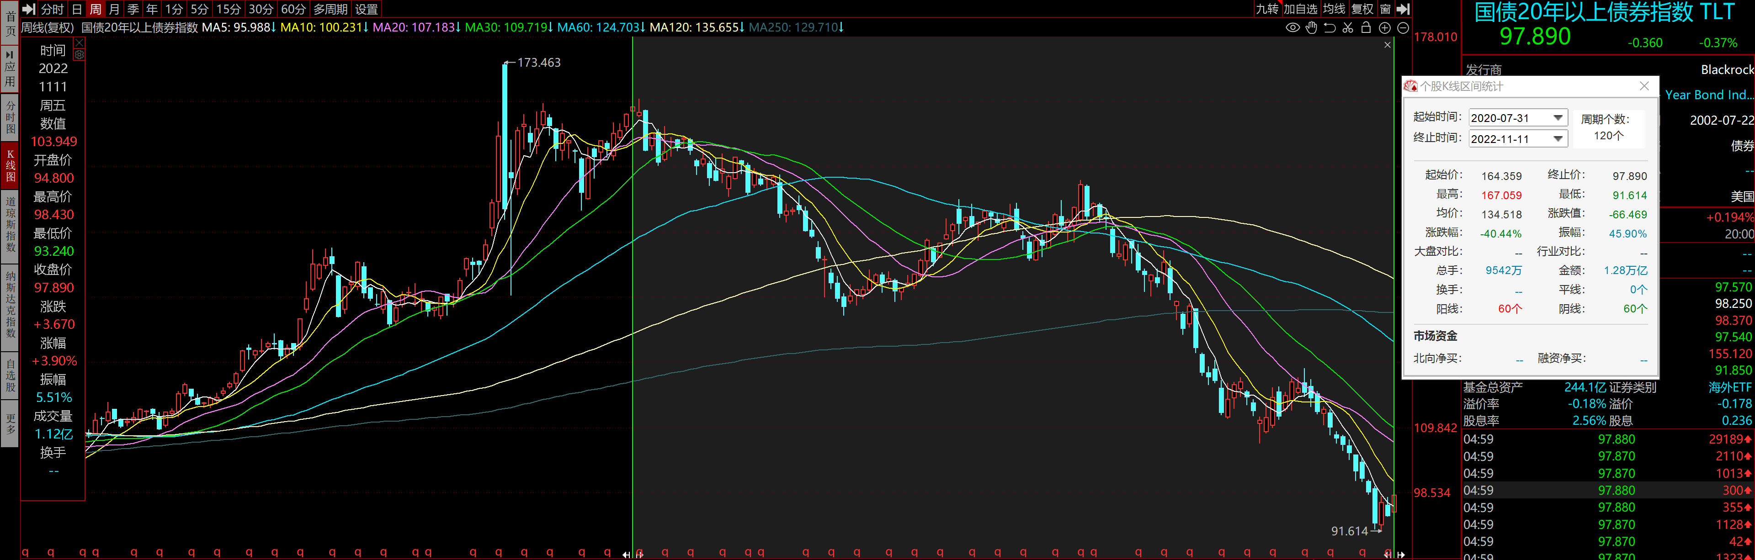Select the scissors cut tool icon
This screenshot has height=560, width=1755.
tap(1348, 28)
